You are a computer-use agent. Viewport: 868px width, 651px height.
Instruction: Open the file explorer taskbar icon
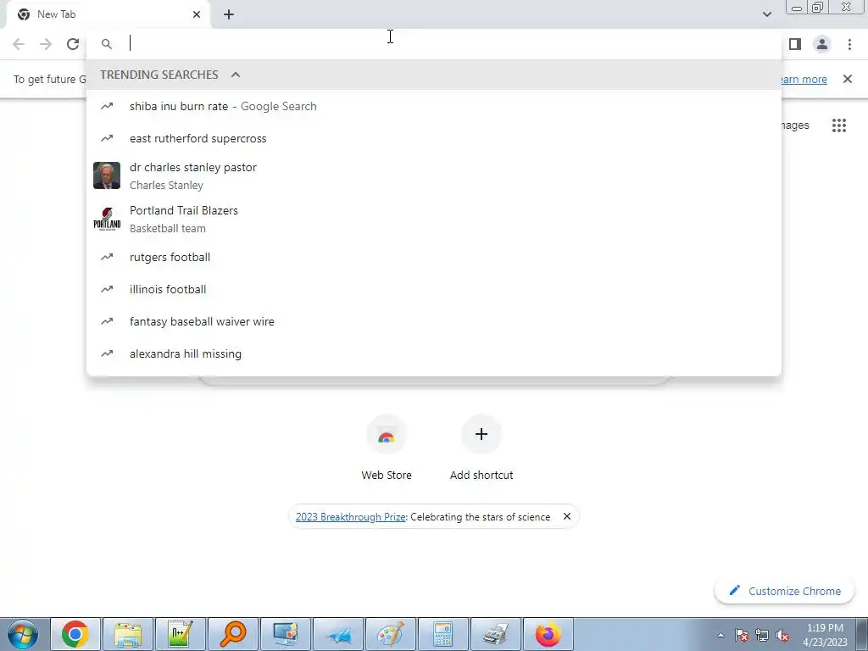(128, 634)
